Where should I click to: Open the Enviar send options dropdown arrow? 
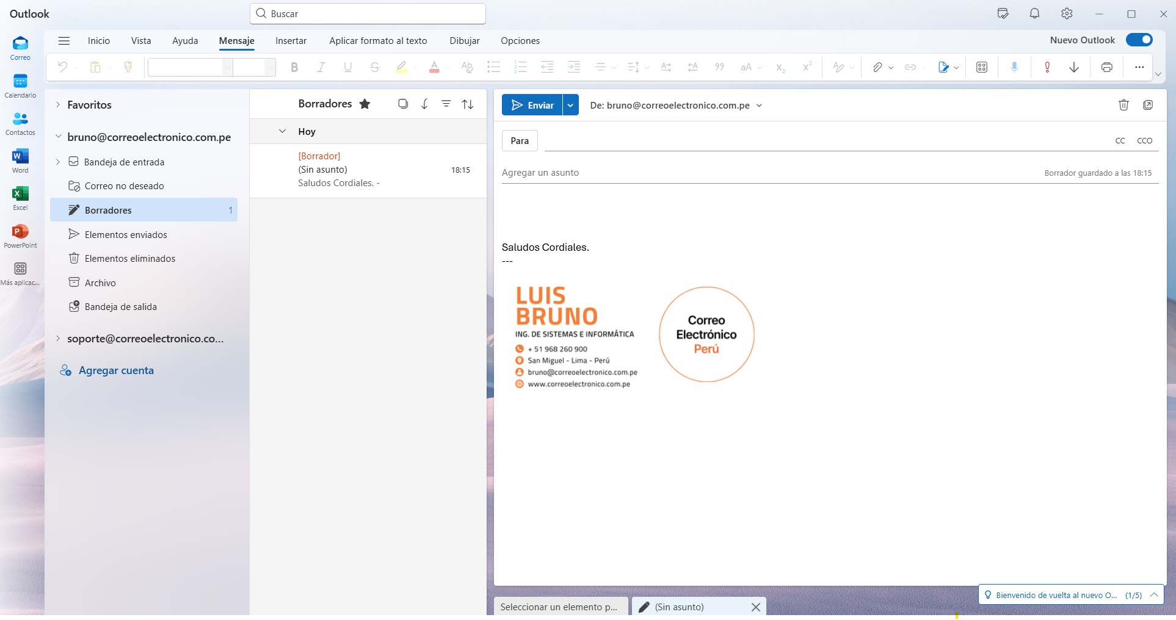[x=570, y=105]
